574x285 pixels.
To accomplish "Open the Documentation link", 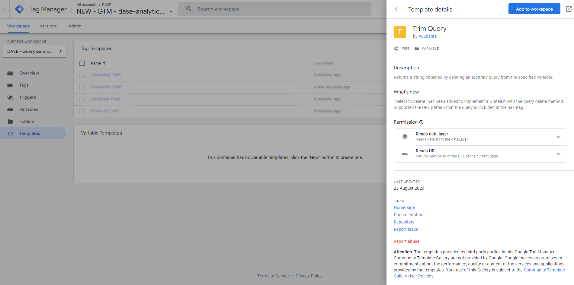I will pyautogui.click(x=408, y=215).
